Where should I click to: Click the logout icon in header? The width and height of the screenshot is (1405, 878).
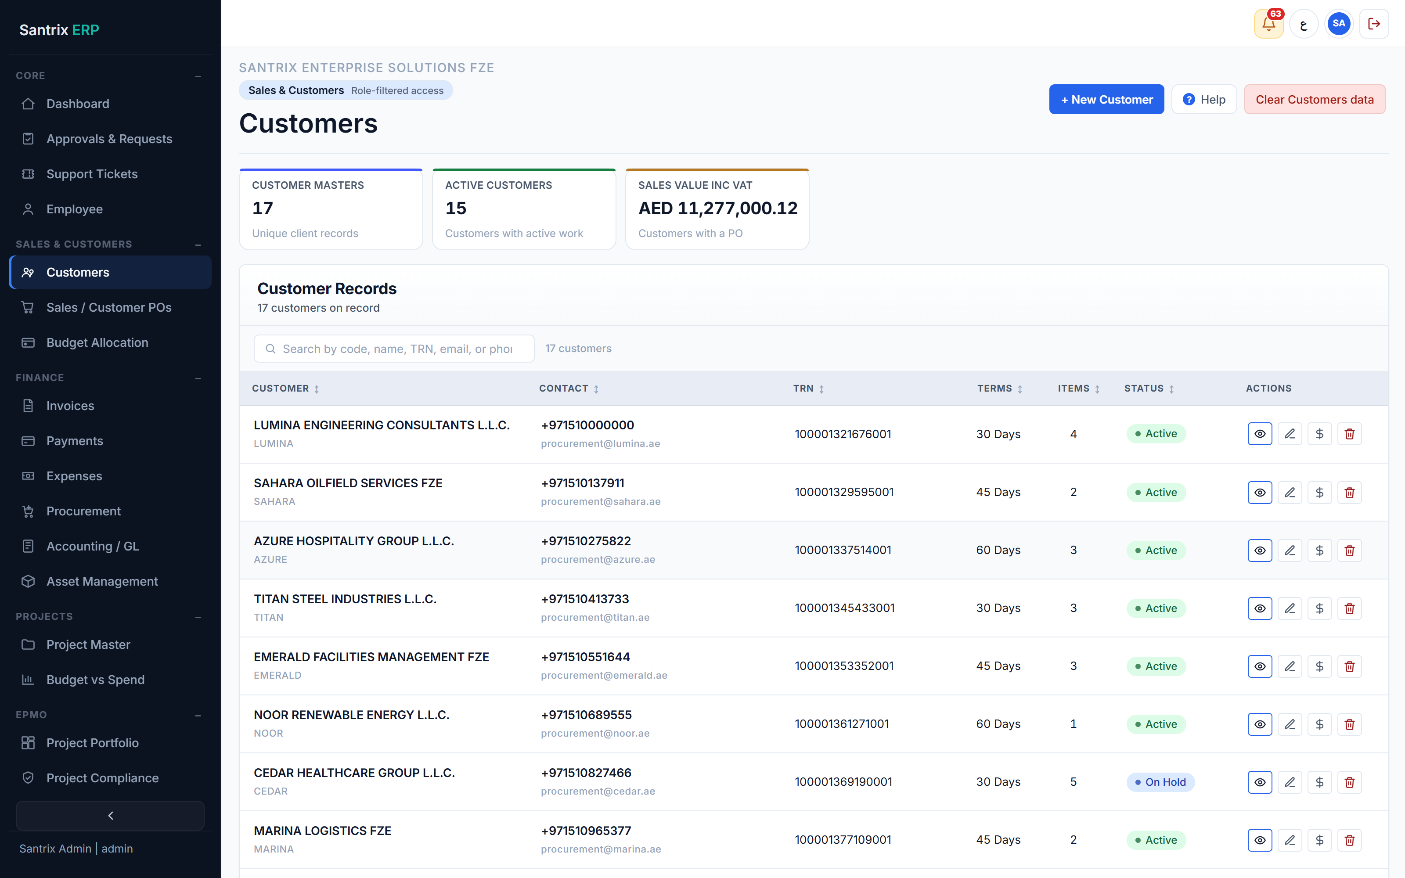1374,24
